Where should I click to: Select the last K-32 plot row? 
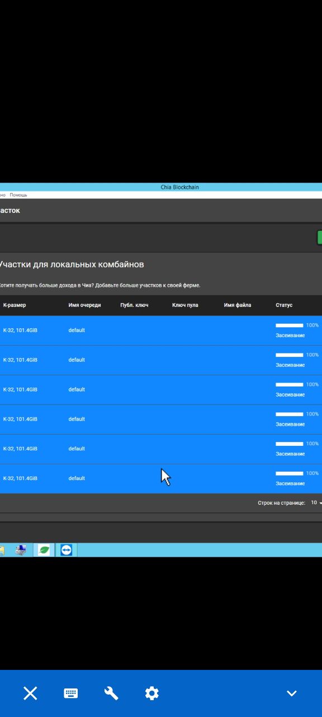161,478
